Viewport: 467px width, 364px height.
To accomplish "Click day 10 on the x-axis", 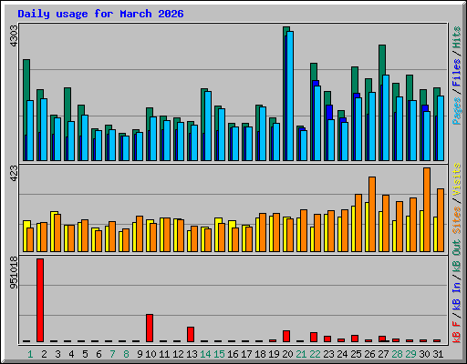I will (x=150, y=354).
